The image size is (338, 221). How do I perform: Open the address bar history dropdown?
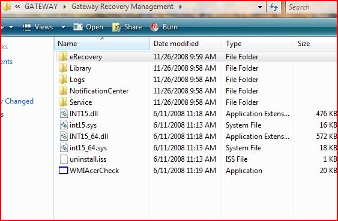(260, 7)
